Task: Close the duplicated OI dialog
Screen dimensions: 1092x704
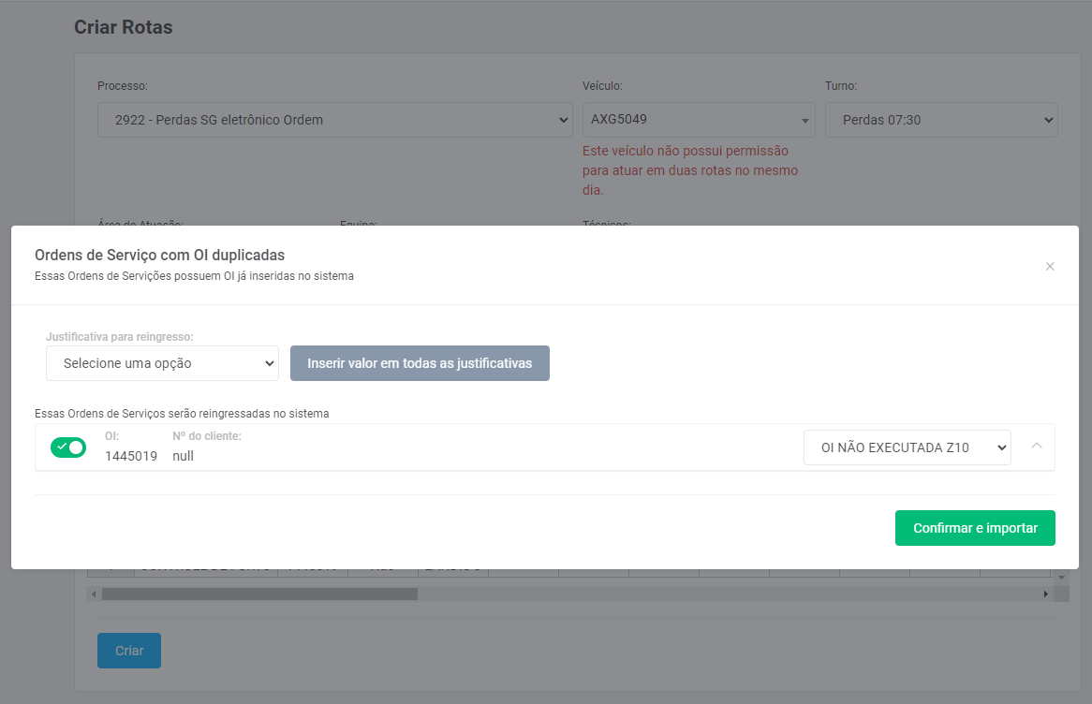Action: tap(1050, 267)
